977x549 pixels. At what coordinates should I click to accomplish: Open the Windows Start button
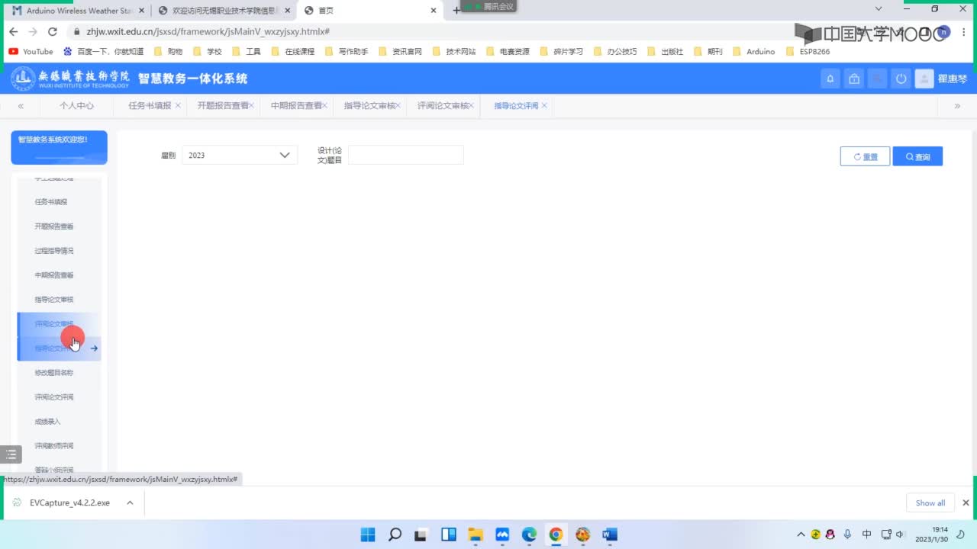(x=368, y=535)
